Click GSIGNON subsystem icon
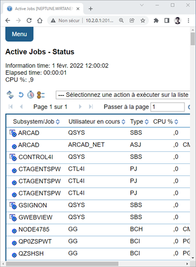The width and height of the screenshot is (196, 267). click(13, 205)
